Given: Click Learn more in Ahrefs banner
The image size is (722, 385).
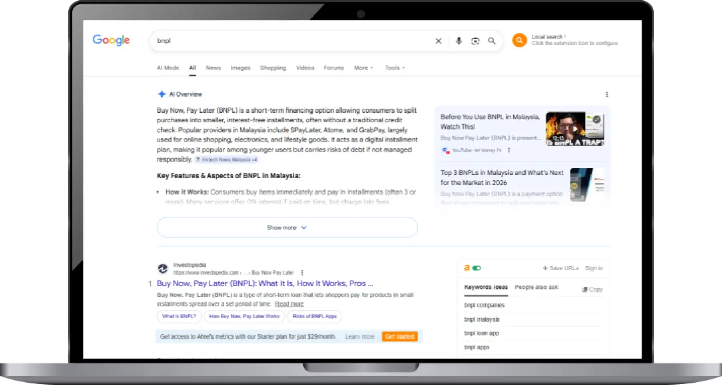Looking at the screenshot, I should [x=360, y=336].
